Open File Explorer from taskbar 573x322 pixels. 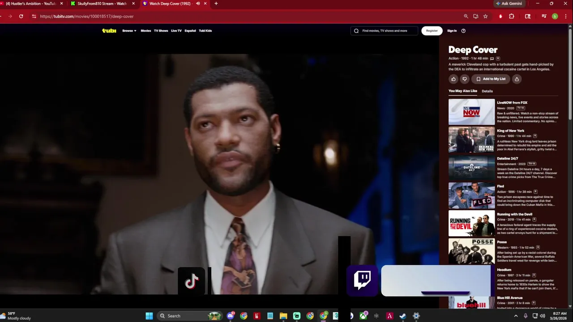283,316
